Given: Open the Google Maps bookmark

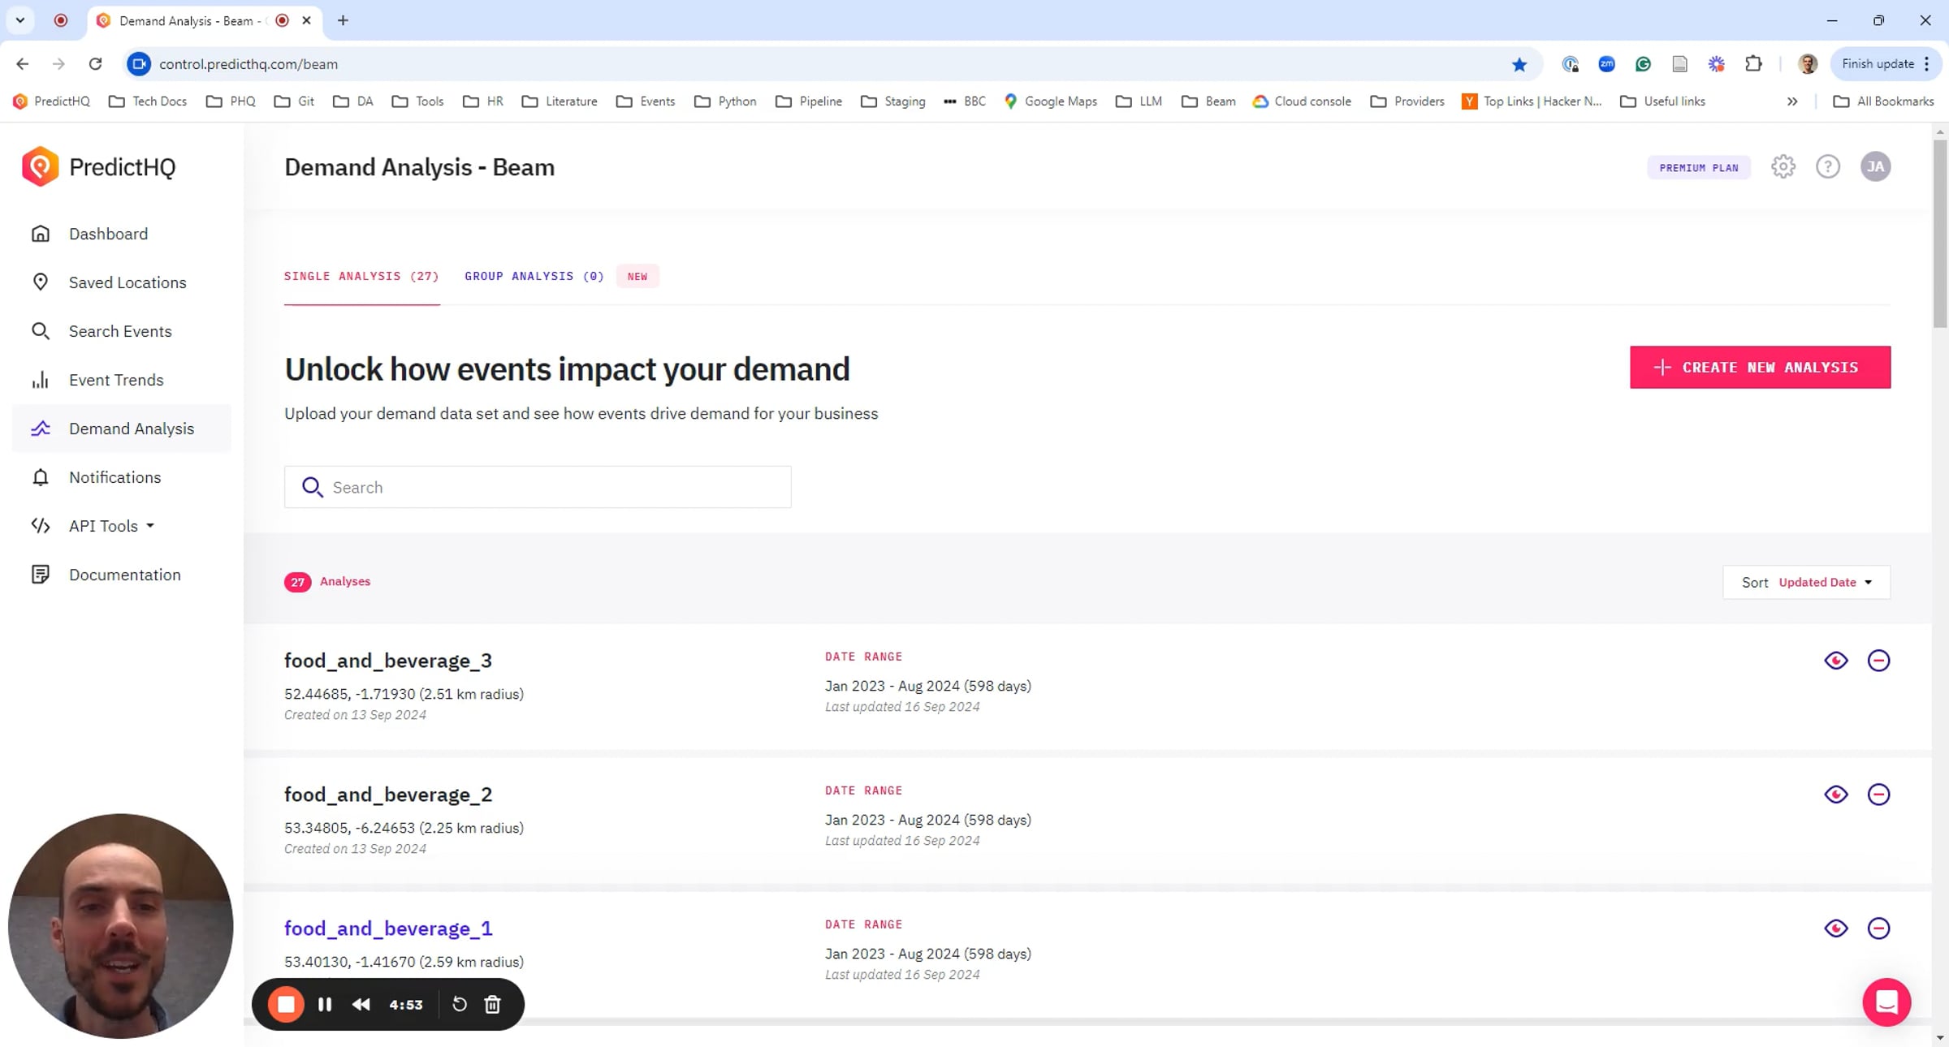Looking at the screenshot, I should click(1050, 101).
